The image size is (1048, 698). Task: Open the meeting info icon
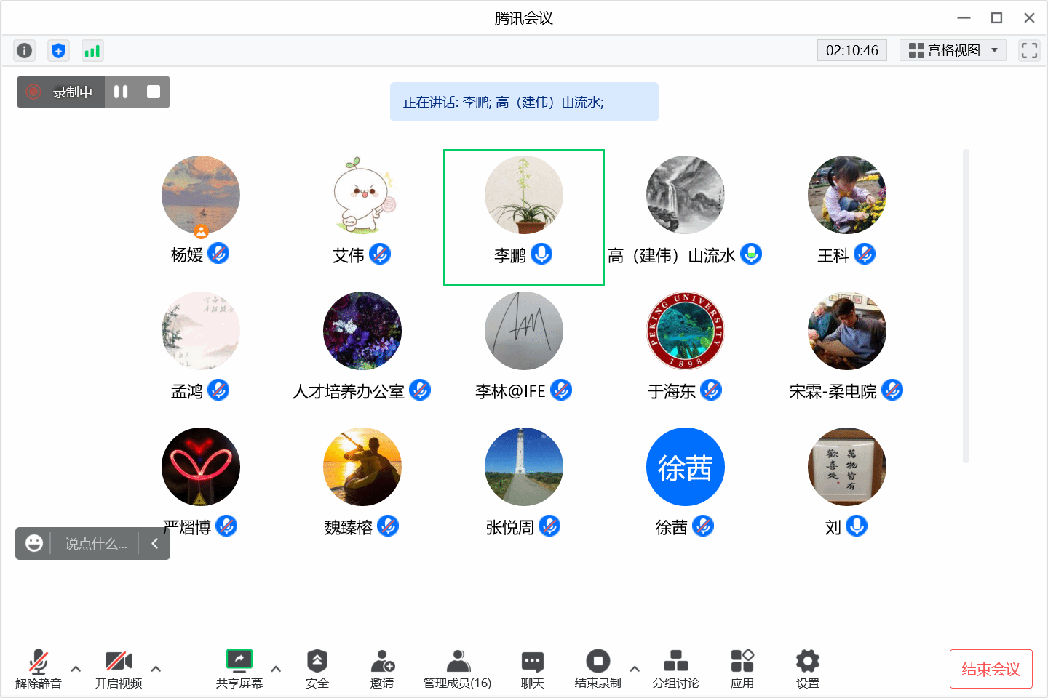point(24,50)
